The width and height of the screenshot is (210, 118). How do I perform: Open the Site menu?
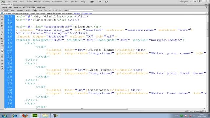[x=67, y=2]
